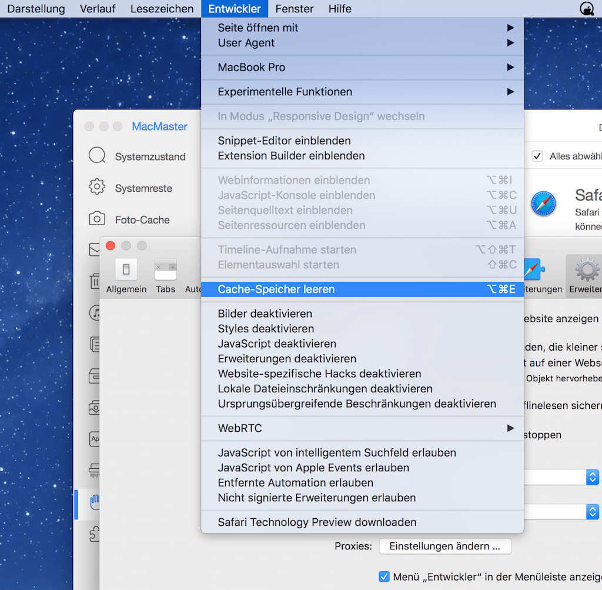This screenshot has width=602, height=590.
Task: Open the Allgemein pane icon in Safari preferences
Action: click(126, 269)
